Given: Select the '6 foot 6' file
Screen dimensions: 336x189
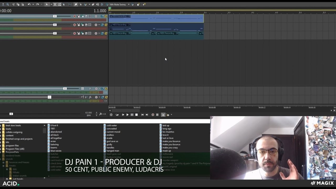Looking at the screenshot, I should (x=54, y=125).
